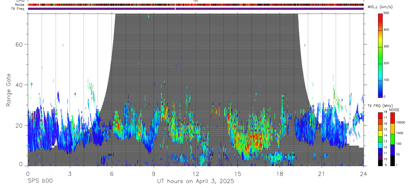Click the '400' tick on WID colorbar
The width and height of the screenshot is (409, 188).
tap(386, 30)
